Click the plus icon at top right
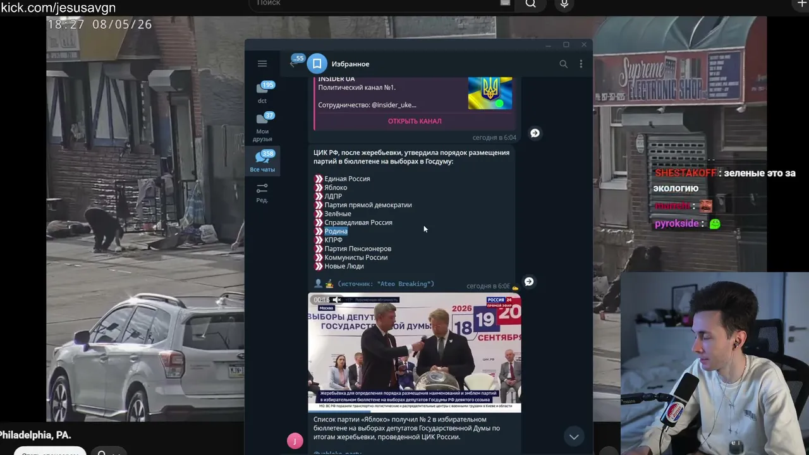The image size is (809, 455). pyautogui.click(x=803, y=4)
